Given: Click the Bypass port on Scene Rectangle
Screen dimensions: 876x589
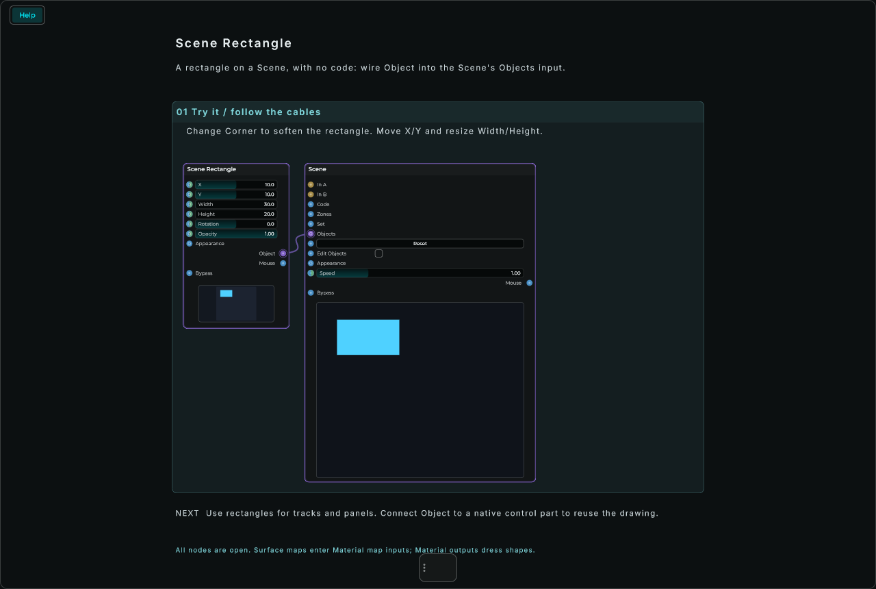Looking at the screenshot, I should 190,273.
